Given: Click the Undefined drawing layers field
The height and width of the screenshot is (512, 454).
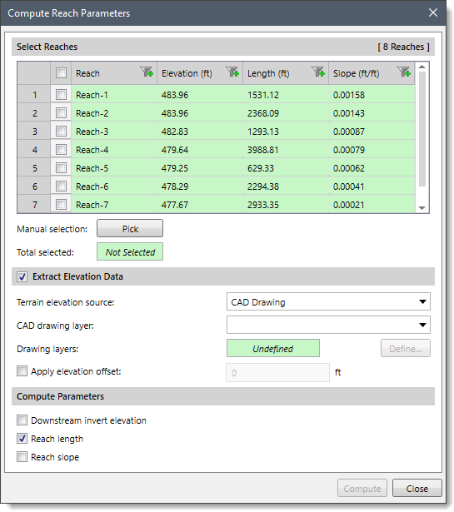Looking at the screenshot, I should [x=273, y=348].
